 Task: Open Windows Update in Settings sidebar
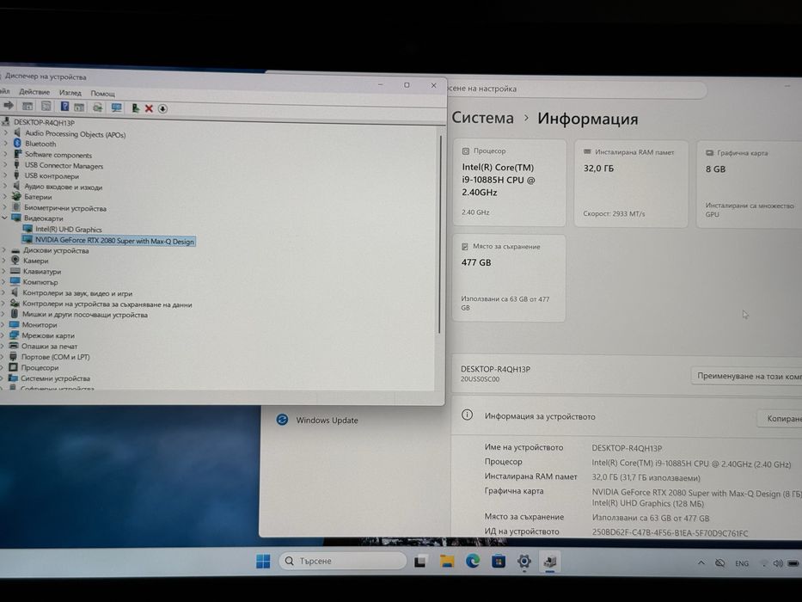[x=327, y=421]
